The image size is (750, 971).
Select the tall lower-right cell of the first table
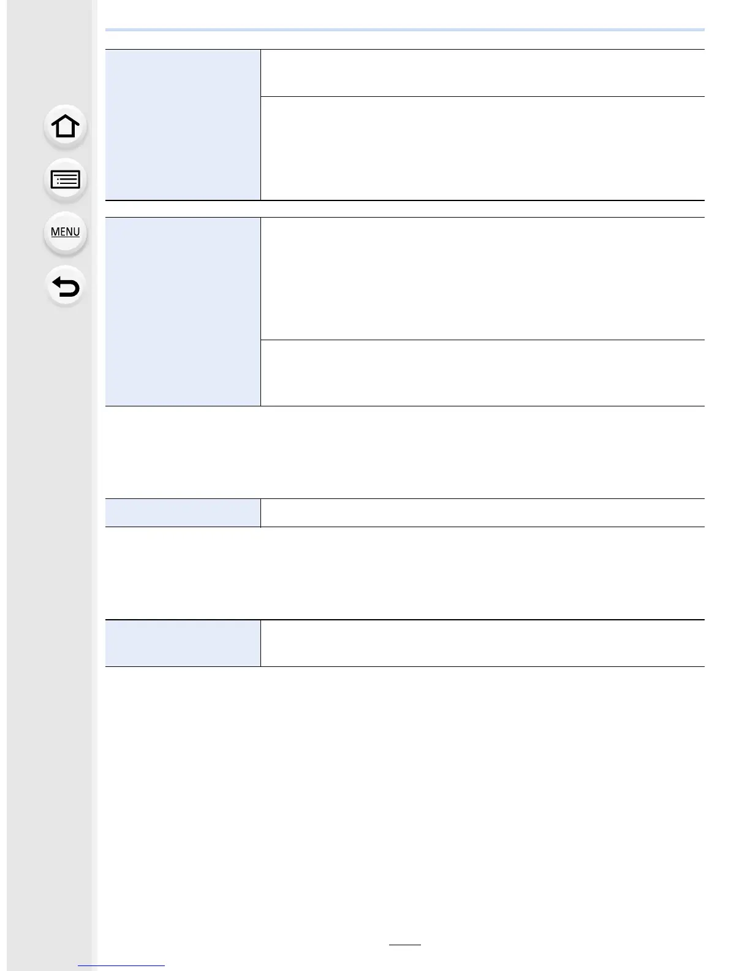pyautogui.click(x=482, y=148)
